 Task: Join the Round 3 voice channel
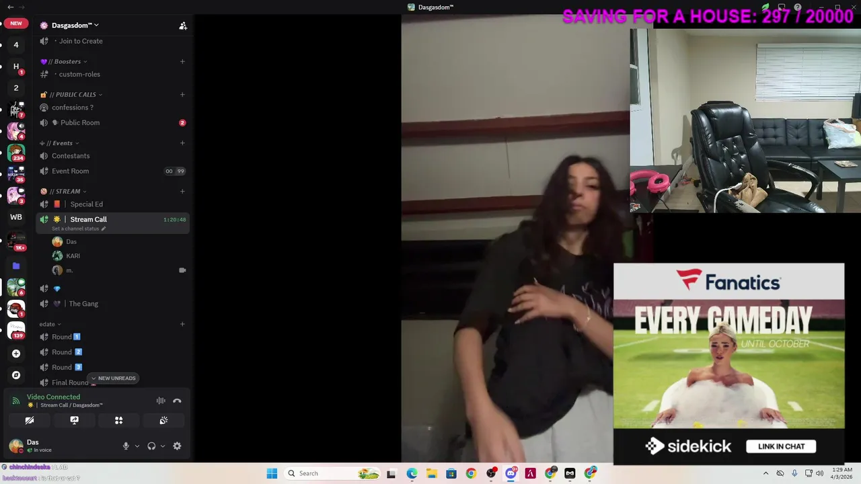pos(66,368)
